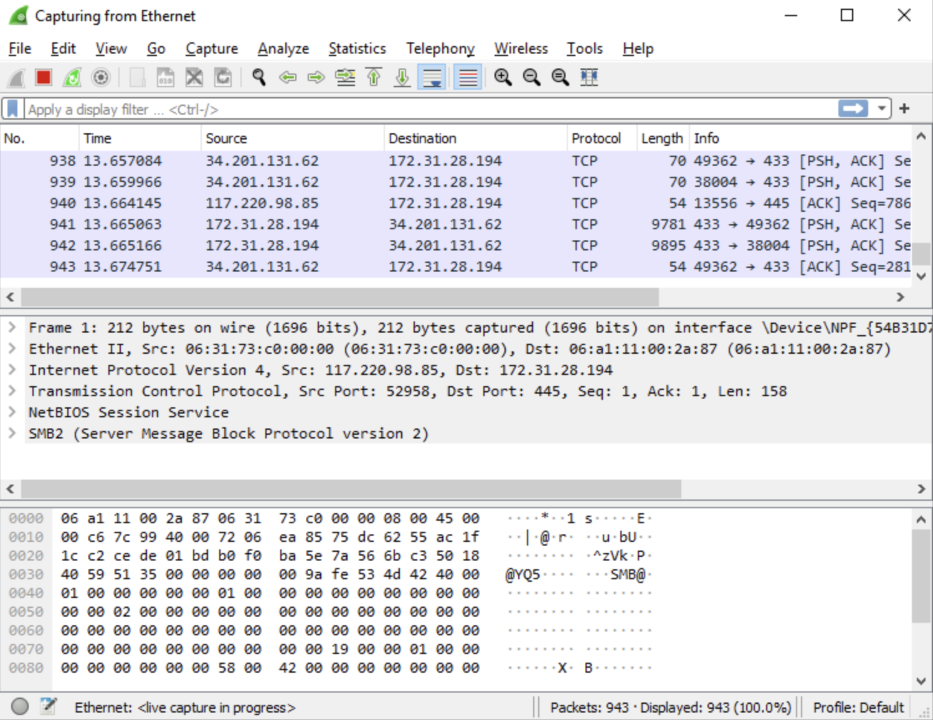Open the Telephony menu
933x720 pixels.
click(440, 49)
